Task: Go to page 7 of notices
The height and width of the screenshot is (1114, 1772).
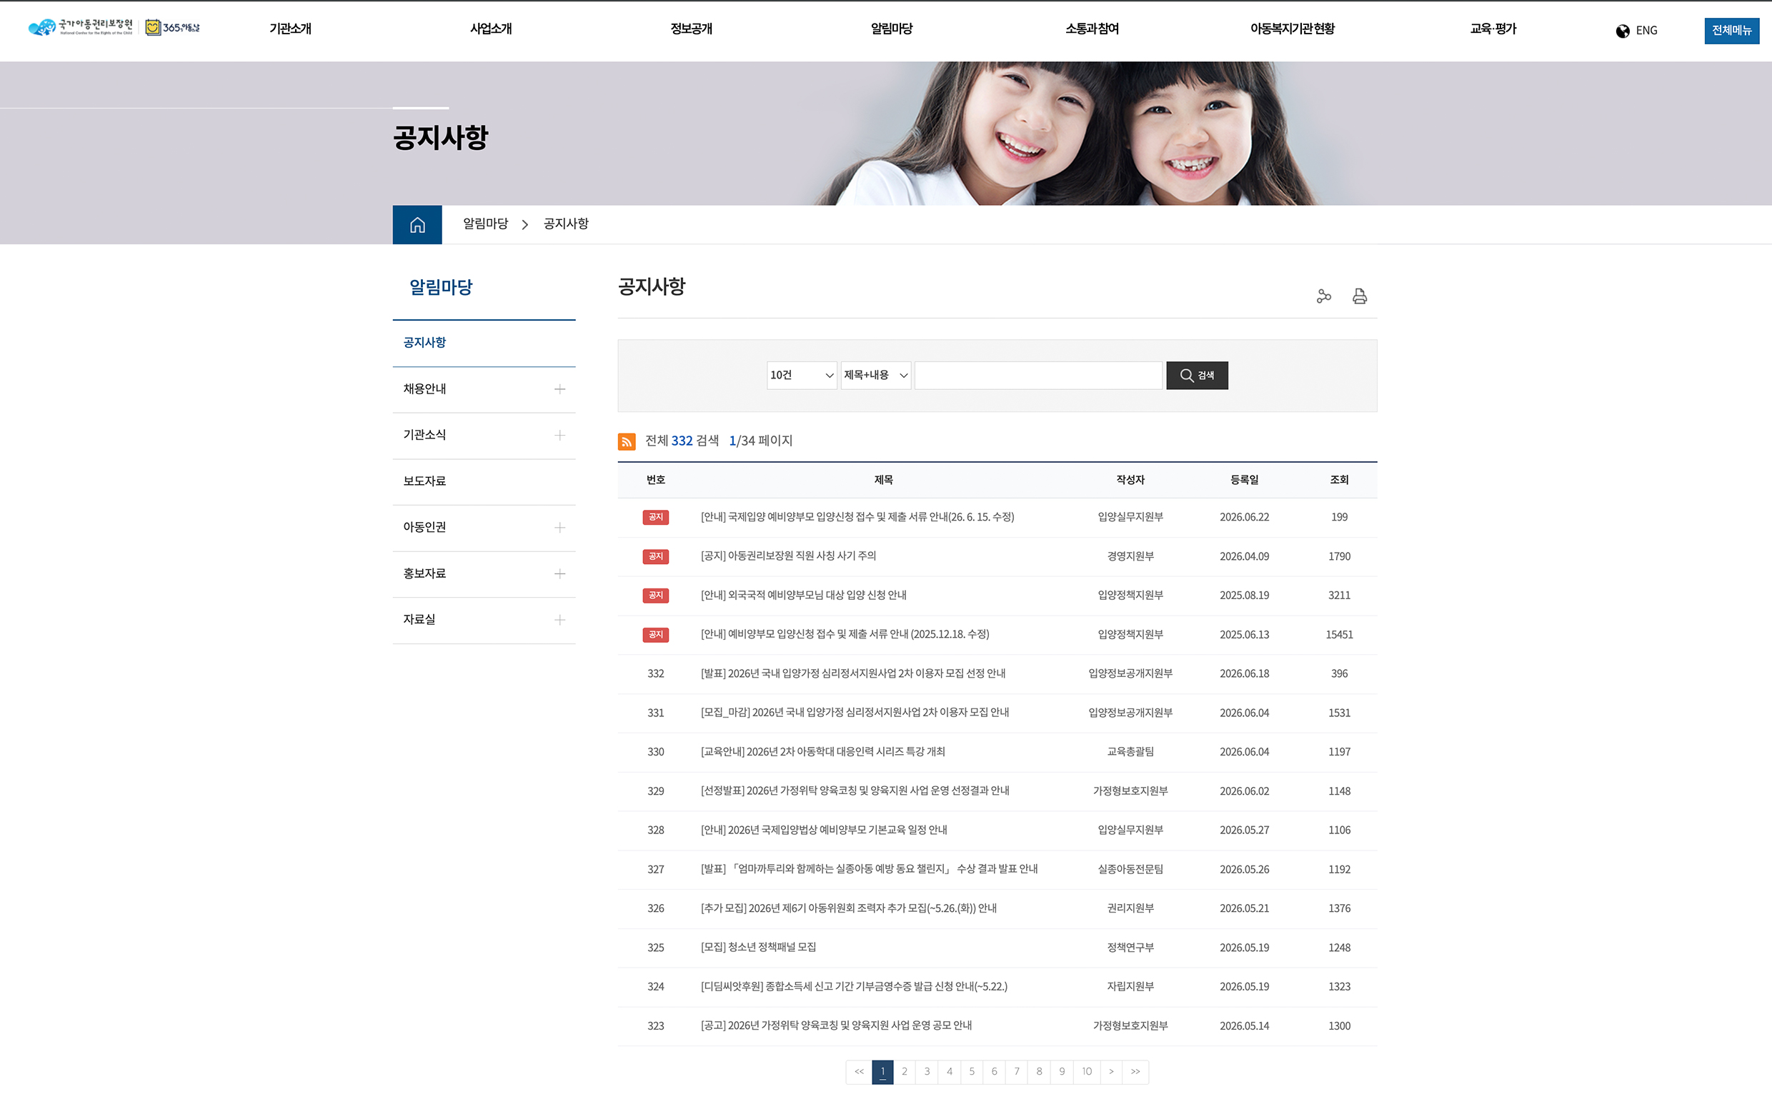Action: (x=1016, y=1072)
